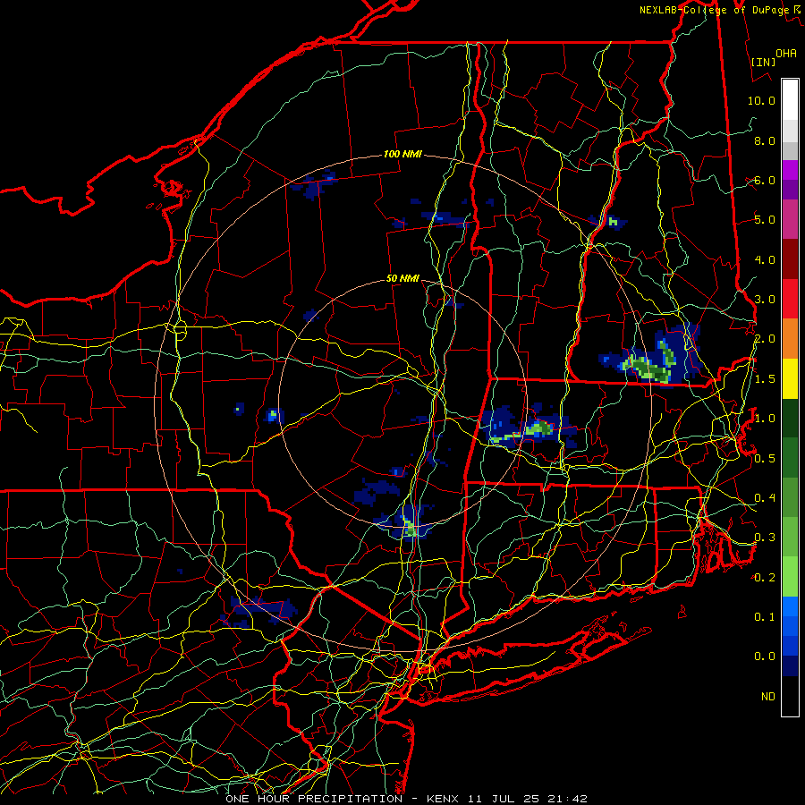Image resolution: width=805 pixels, height=805 pixels.
Task: Pick the light green color band in legend
Action: click(790, 577)
